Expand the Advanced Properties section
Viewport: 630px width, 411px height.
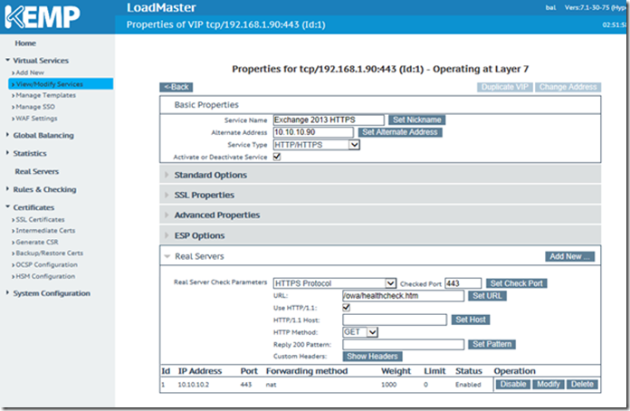[380, 215]
